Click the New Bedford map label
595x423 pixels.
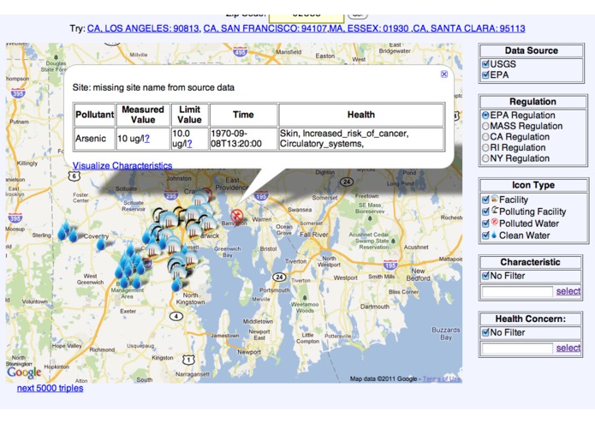418,275
